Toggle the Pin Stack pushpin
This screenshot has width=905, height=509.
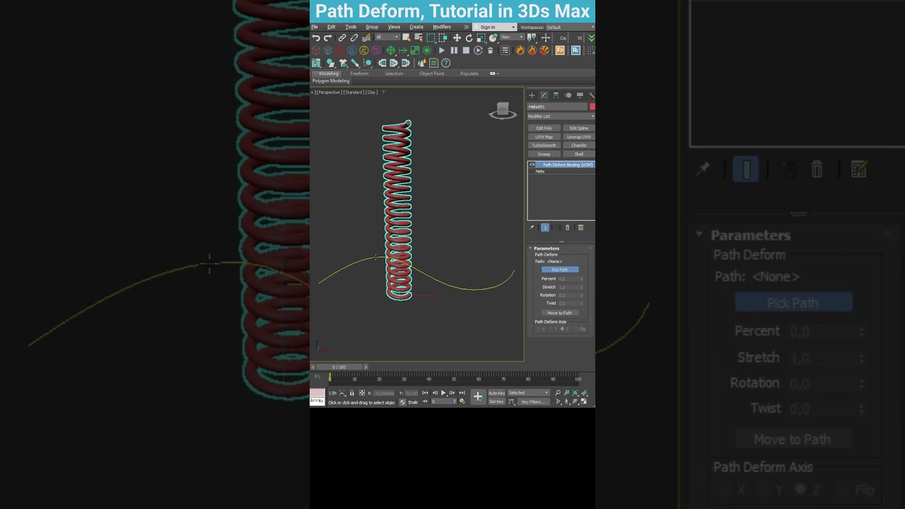(x=531, y=228)
